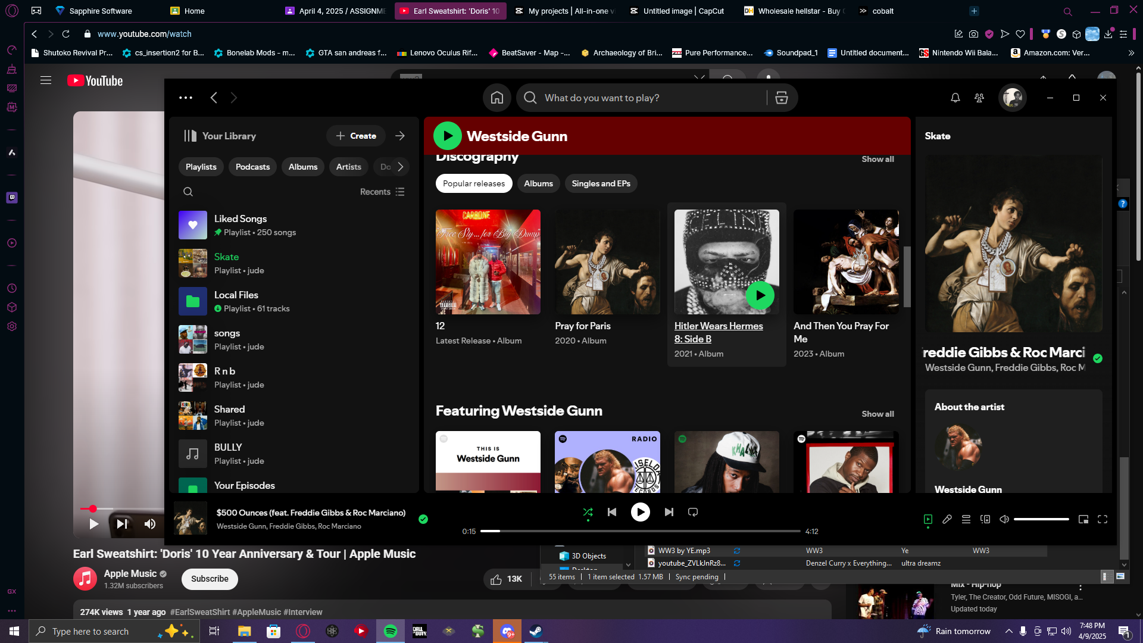Toggle Now Playing view button
Screen dimensions: 1143x643
click(928, 519)
